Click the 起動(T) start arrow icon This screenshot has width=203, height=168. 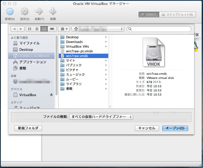(x=39, y=12)
